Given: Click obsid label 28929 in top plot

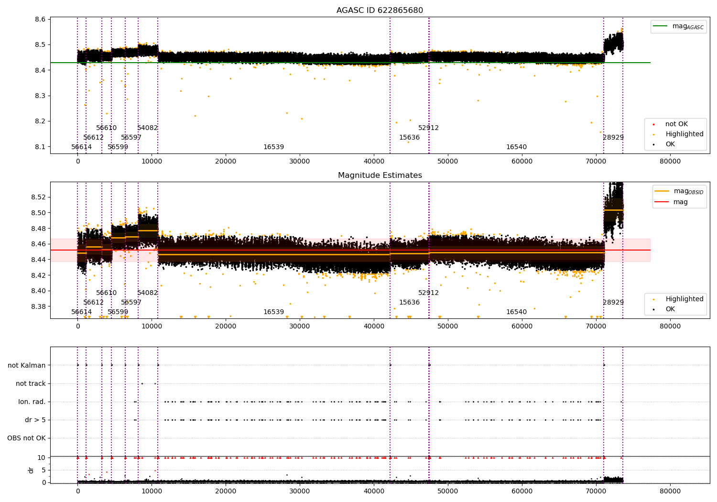Looking at the screenshot, I should coord(613,138).
